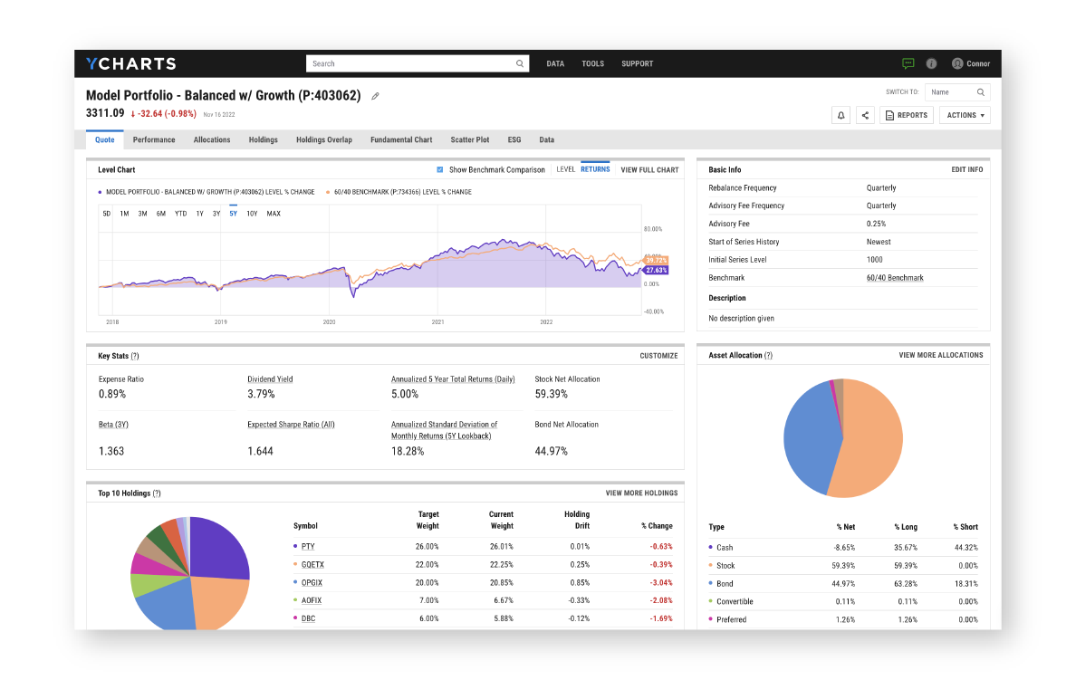Open the TOOLS menu

(592, 63)
